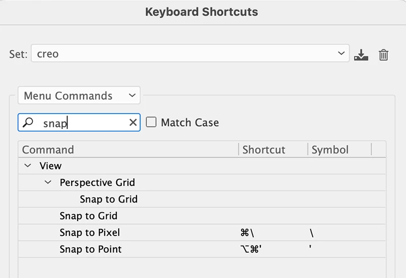Open the Set dropdown showing creo
The height and width of the screenshot is (278, 406).
pyautogui.click(x=190, y=54)
